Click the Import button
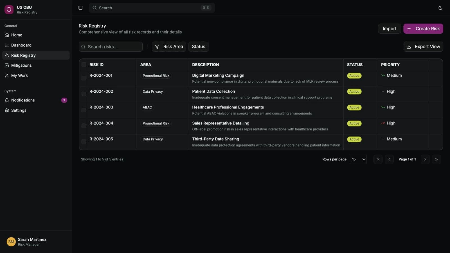450x253 pixels. [390, 29]
